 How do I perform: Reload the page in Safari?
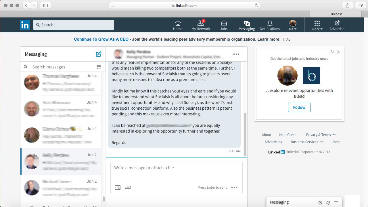tap(256, 5)
